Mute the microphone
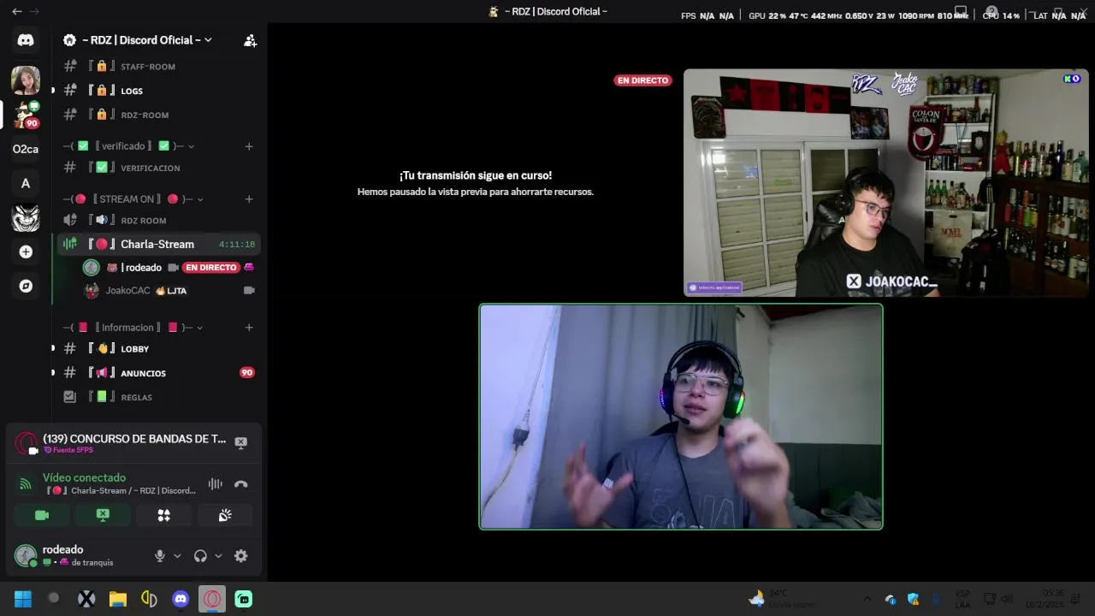Screen dimensions: 1095x616 click(160, 556)
